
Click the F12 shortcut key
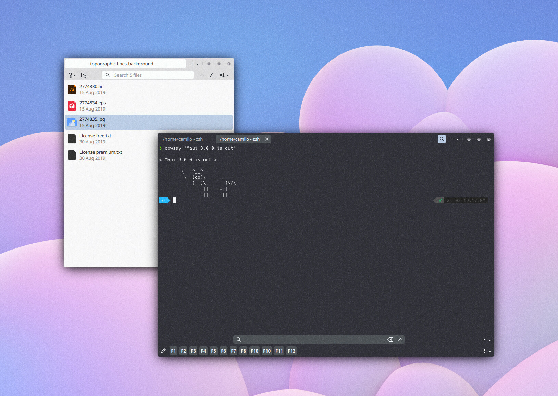(292, 351)
